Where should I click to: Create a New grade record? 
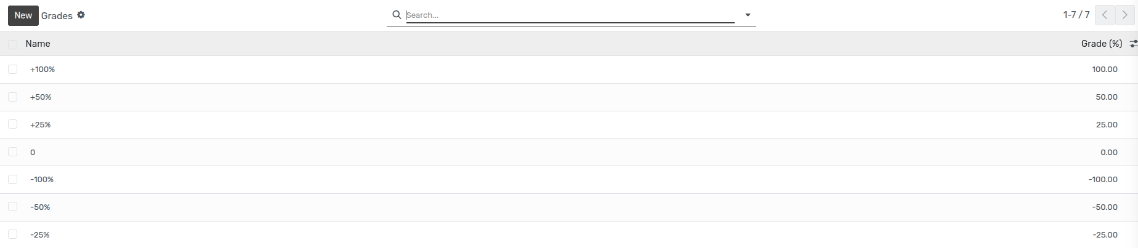(x=23, y=15)
